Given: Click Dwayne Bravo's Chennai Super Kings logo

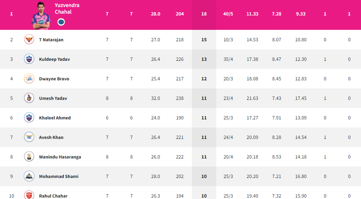Looking at the screenshot, I should coord(29,78).
